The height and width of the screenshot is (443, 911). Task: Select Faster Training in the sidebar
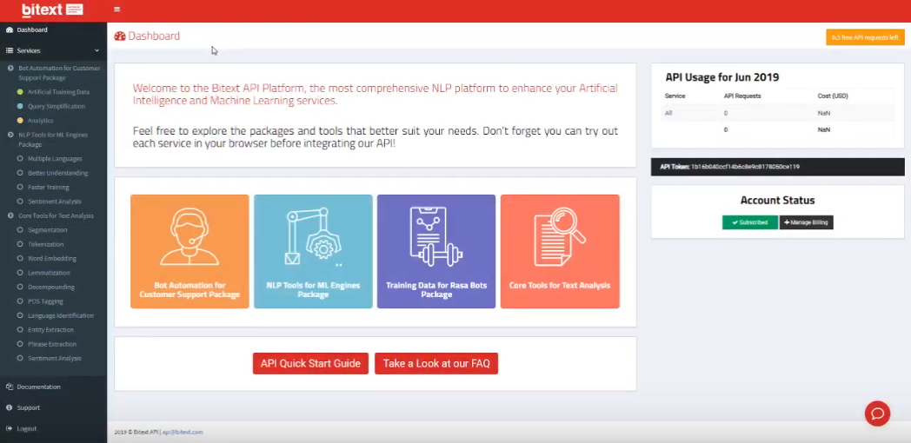[x=48, y=188]
